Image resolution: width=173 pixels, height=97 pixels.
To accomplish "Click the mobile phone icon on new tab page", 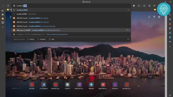I will 149,17.
